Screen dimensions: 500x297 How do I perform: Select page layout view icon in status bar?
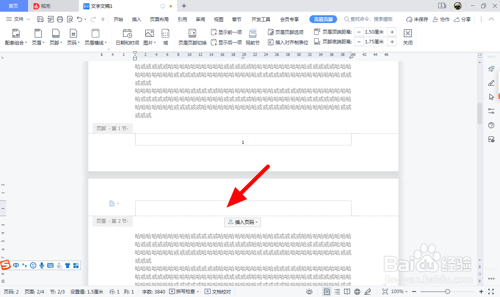pyautogui.click(x=327, y=292)
